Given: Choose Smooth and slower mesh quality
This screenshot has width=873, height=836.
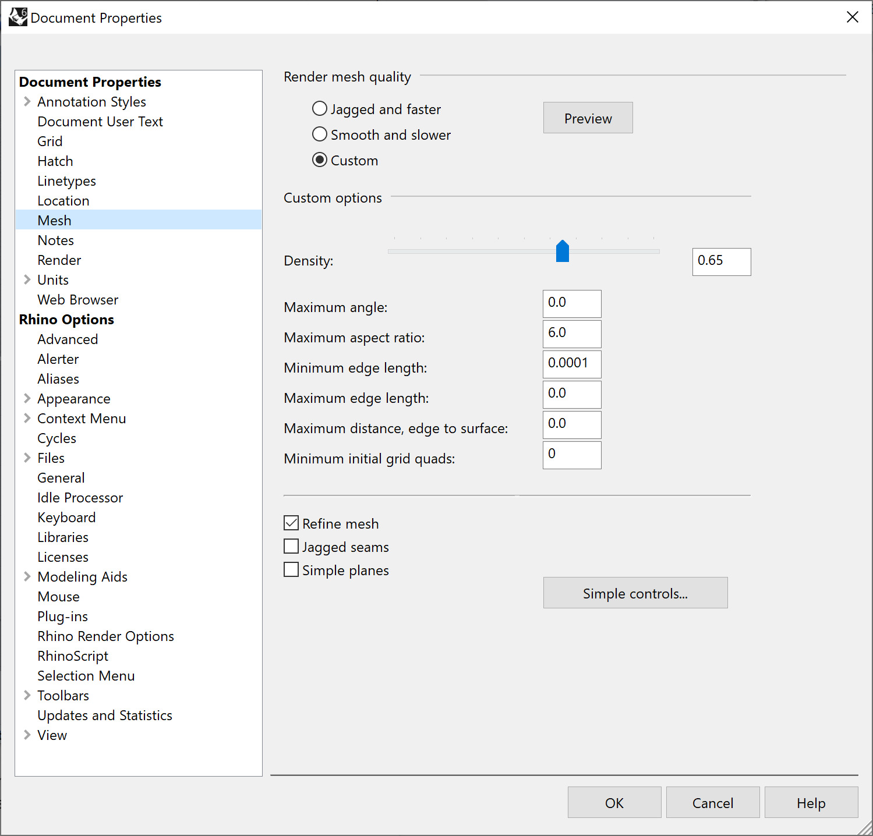Looking at the screenshot, I should coord(320,134).
